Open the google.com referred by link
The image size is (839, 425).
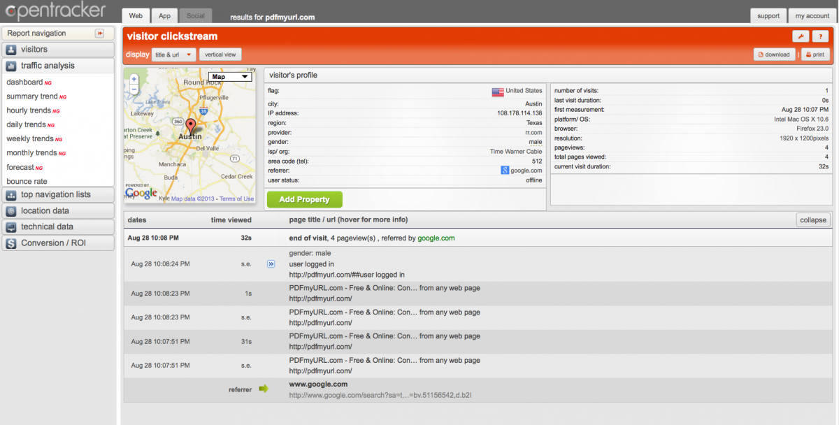pos(436,238)
